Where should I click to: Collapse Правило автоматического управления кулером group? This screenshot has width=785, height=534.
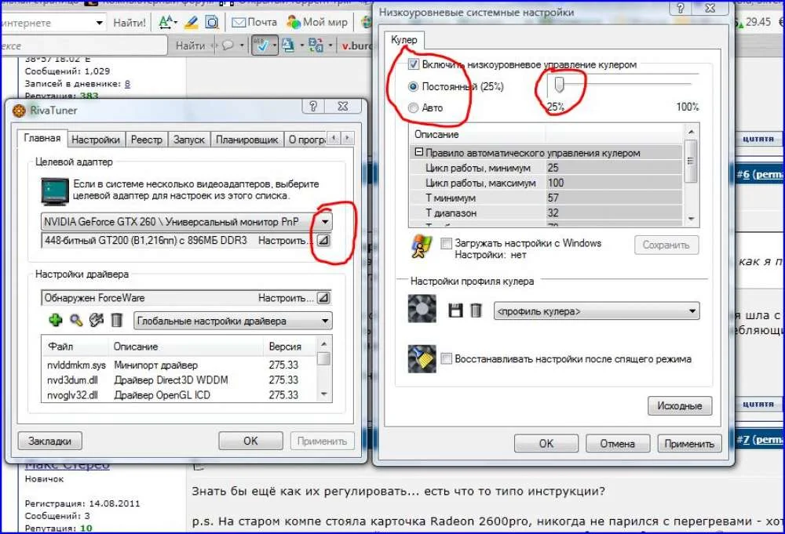coord(419,152)
